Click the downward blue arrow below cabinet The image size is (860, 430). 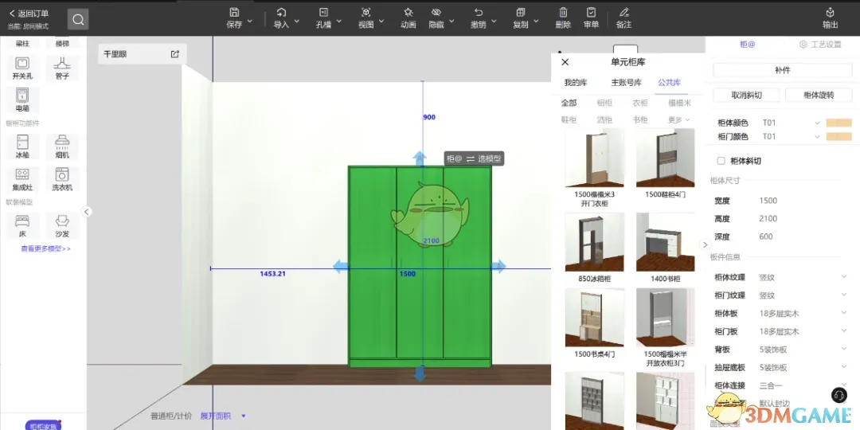pos(420,373)
